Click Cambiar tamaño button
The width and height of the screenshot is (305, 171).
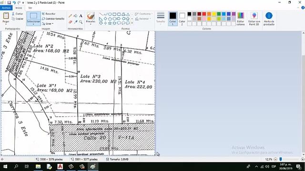(53, 19)
